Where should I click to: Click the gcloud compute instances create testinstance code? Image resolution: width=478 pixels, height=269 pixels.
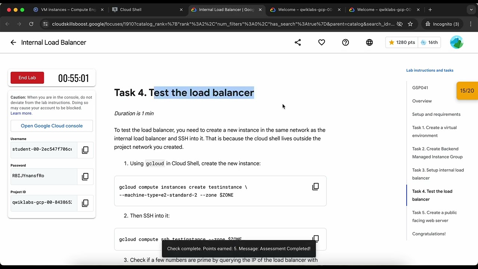[183, 187]
